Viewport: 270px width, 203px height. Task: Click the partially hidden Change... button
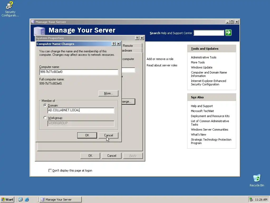pyautogui.click(x=128, y=101)
